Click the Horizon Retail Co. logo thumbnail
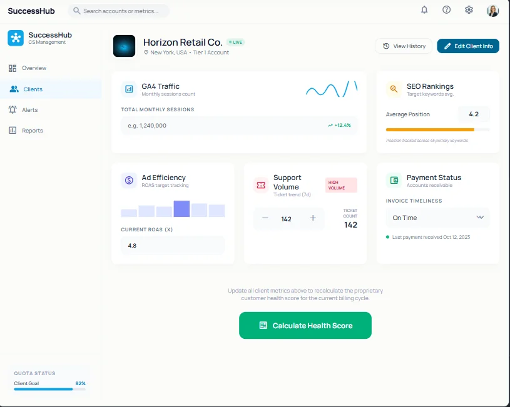The image size is (510, 407). (x=124, y=46)
